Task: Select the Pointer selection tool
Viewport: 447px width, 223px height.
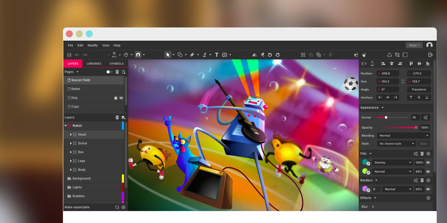Action: [168, 55]
